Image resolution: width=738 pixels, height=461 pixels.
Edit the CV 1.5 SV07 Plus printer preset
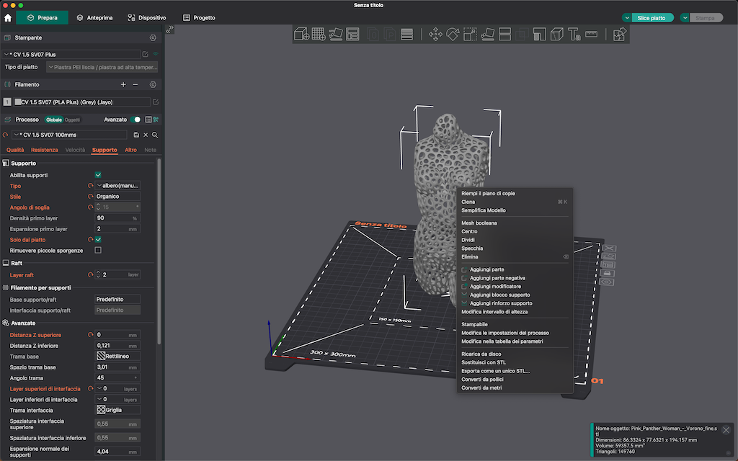pyautogui.click(x=146, y=55)
